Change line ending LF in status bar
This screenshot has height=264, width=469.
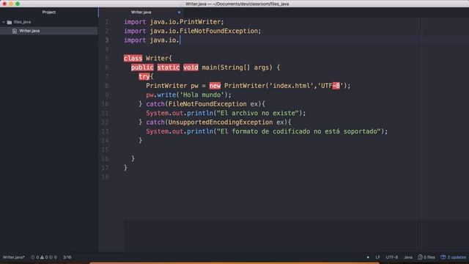378,257
